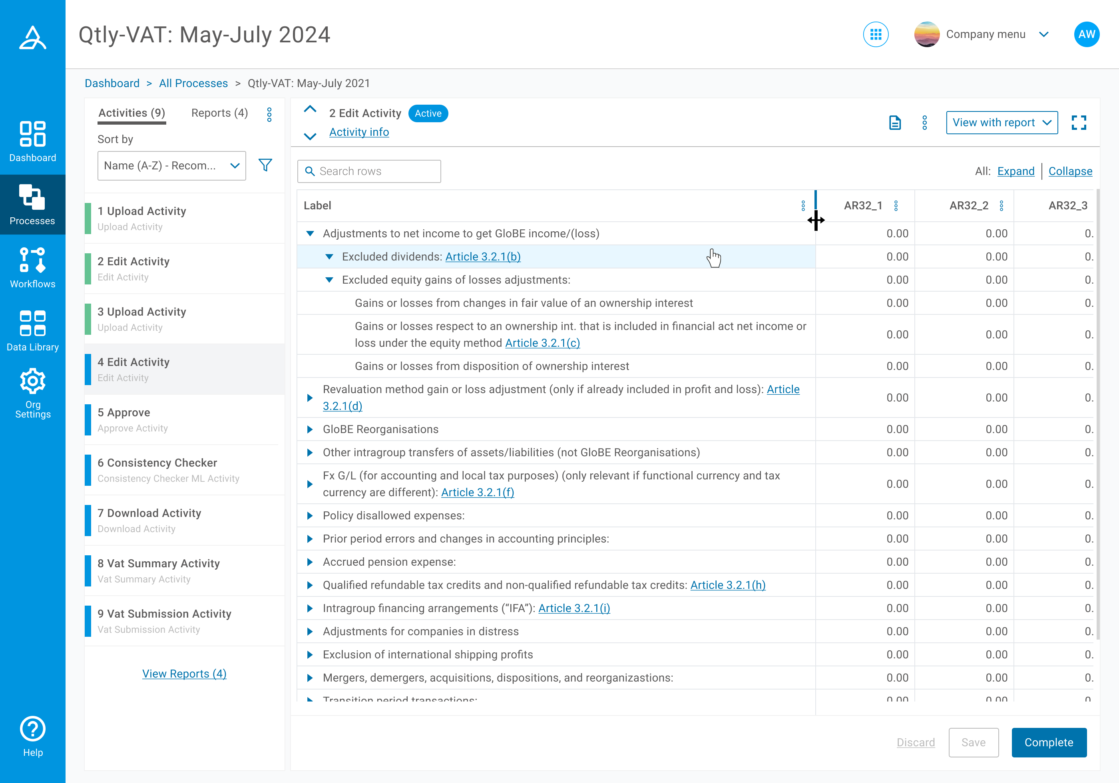Open the document report icon

895,123
